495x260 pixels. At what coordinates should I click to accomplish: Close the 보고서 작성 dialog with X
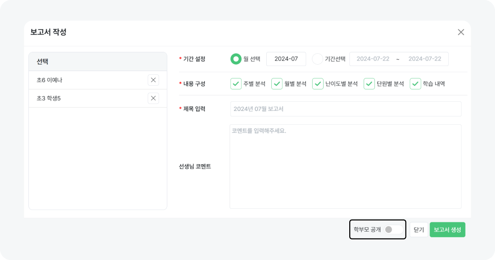(461, 32)
